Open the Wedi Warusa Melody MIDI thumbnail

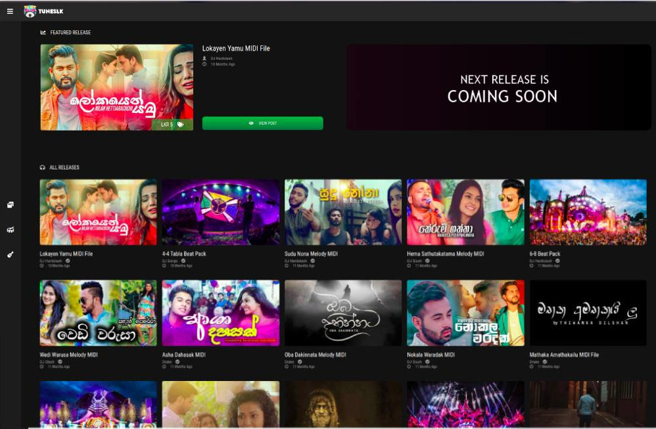click(x=99, y=313)
